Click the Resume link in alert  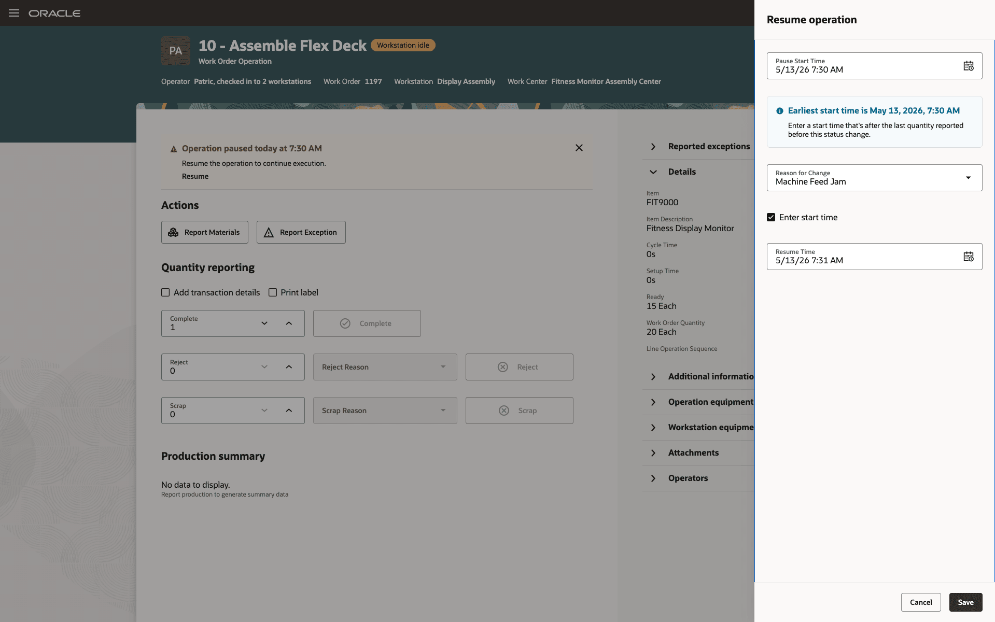195,176
